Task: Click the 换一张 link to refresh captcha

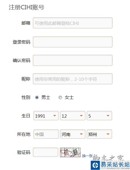Action: (87, 156)
